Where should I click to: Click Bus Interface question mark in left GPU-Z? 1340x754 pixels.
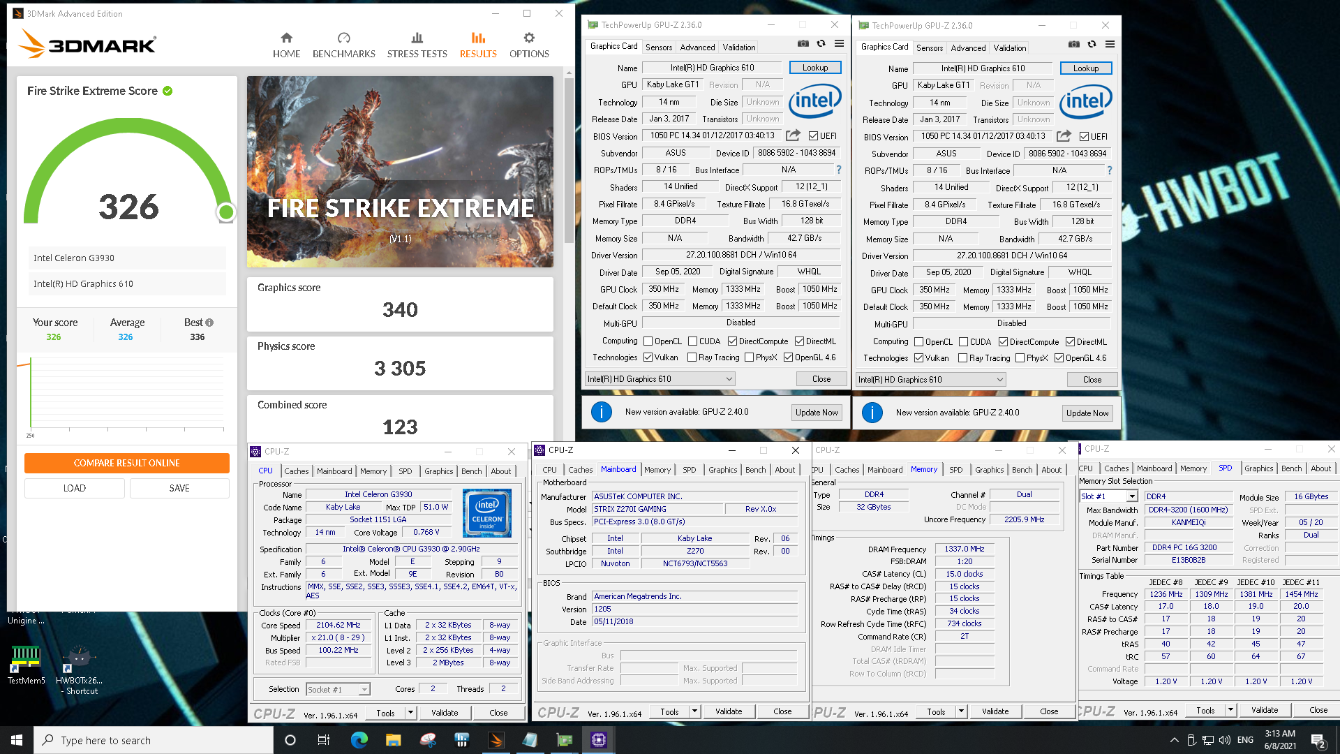pos(839,170)
